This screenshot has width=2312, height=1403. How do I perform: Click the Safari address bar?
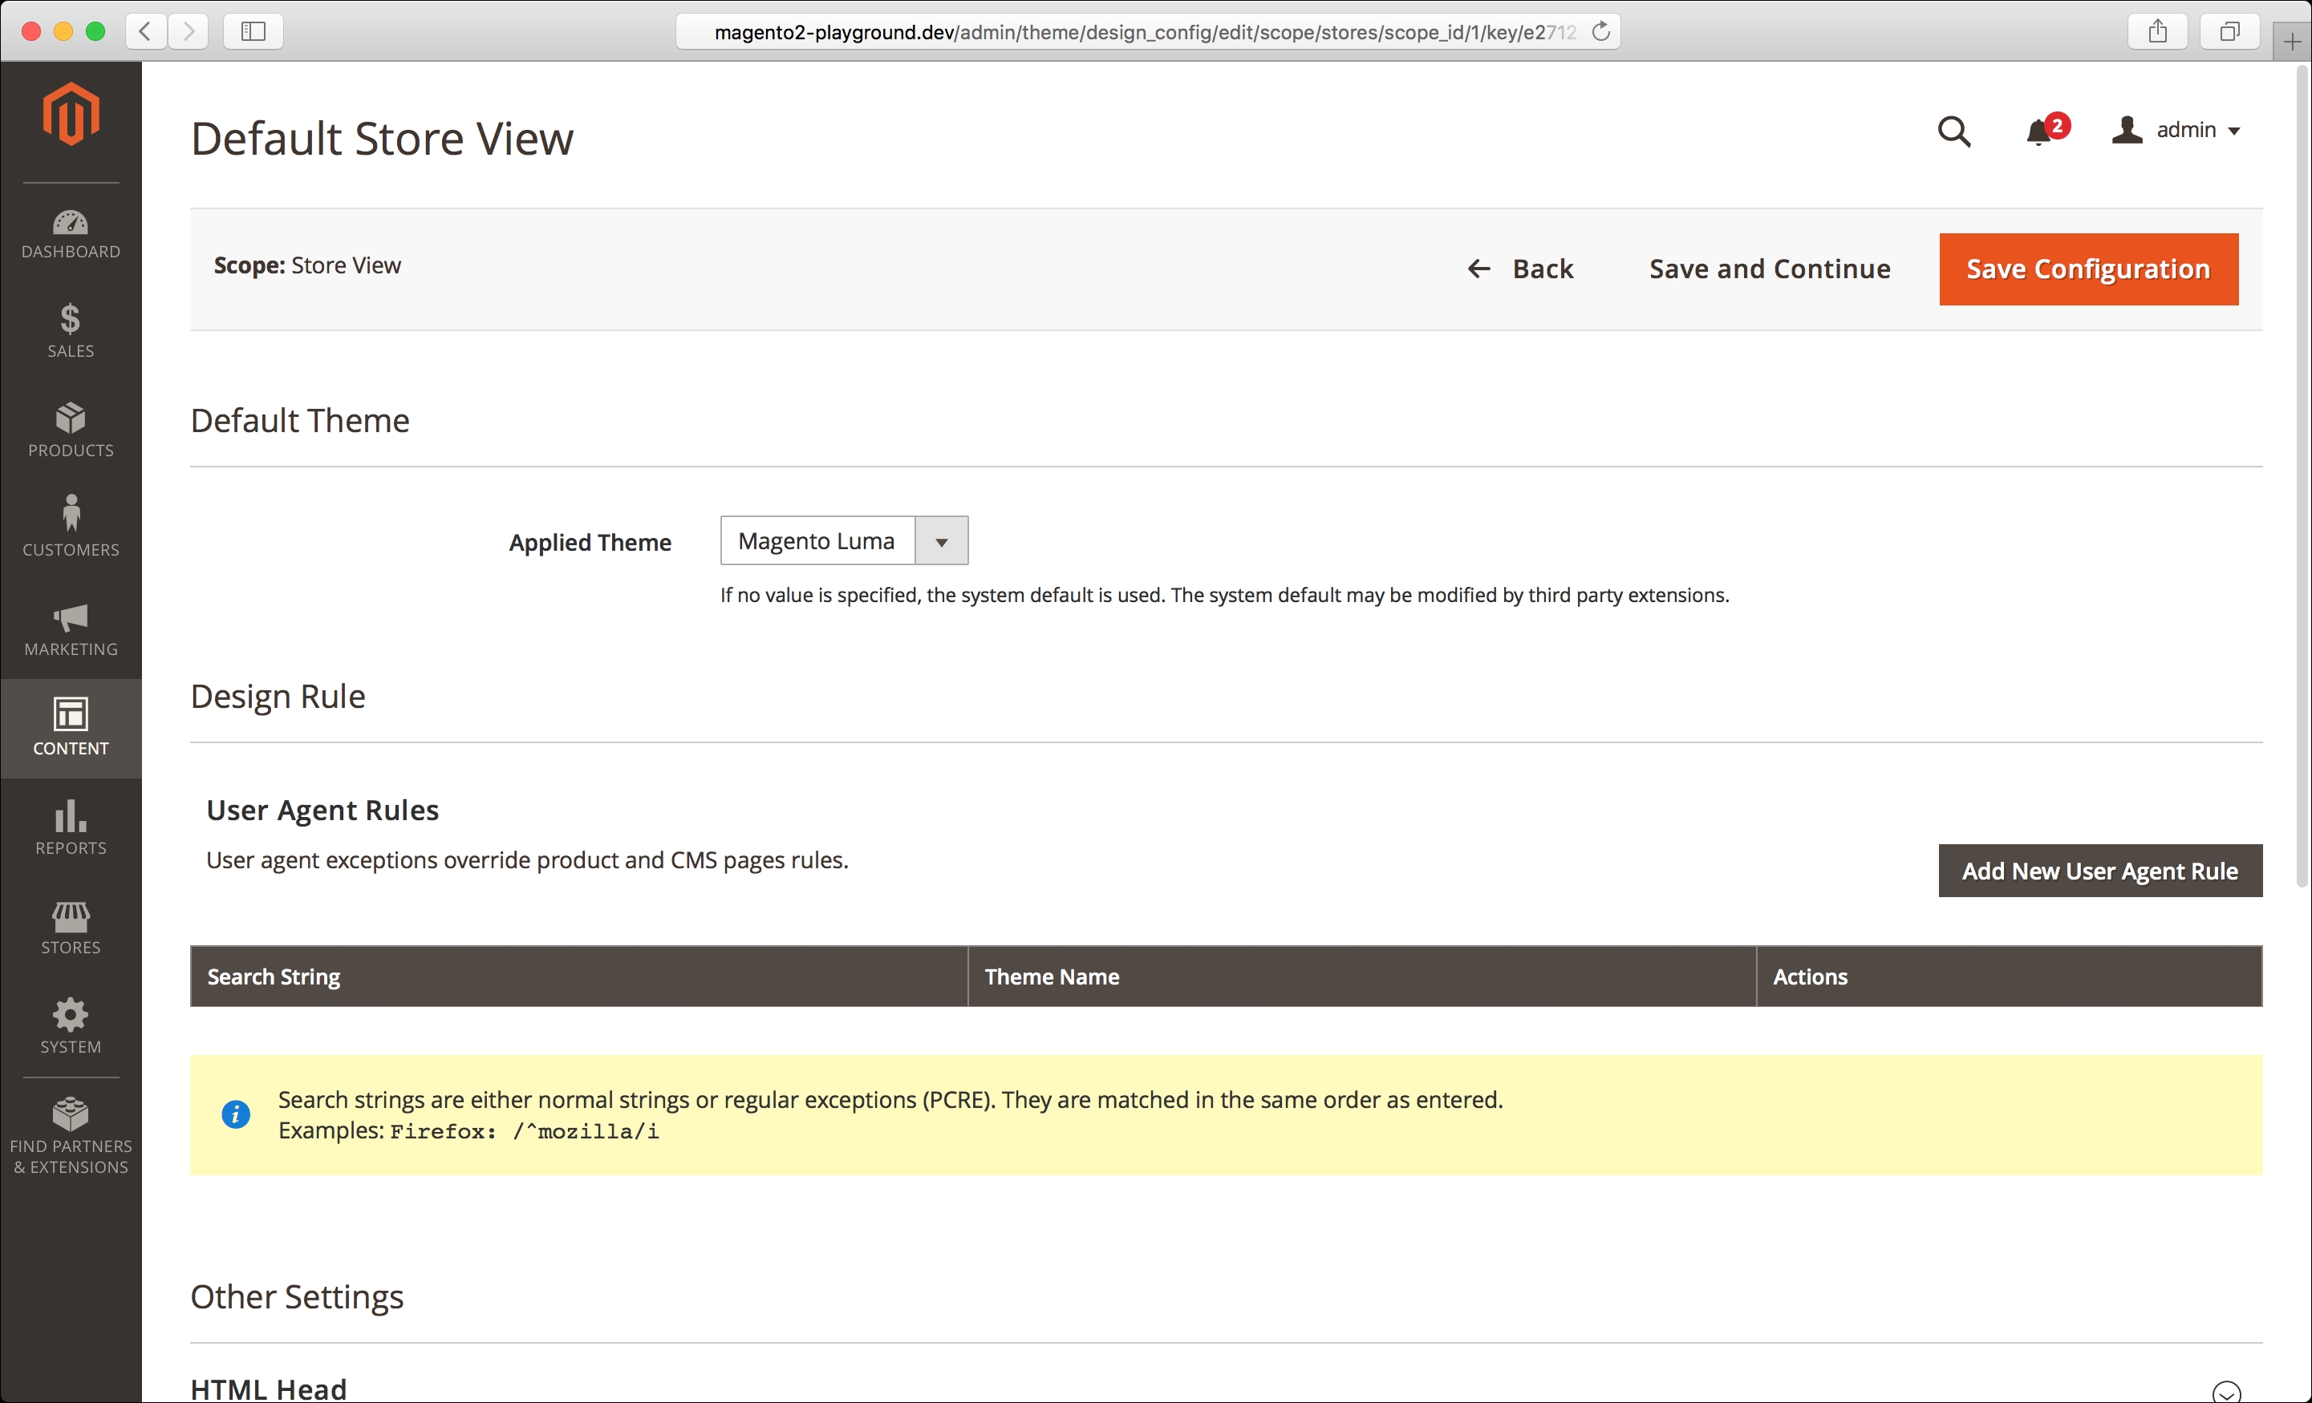pyautogui.click(x=1146, y=32)
